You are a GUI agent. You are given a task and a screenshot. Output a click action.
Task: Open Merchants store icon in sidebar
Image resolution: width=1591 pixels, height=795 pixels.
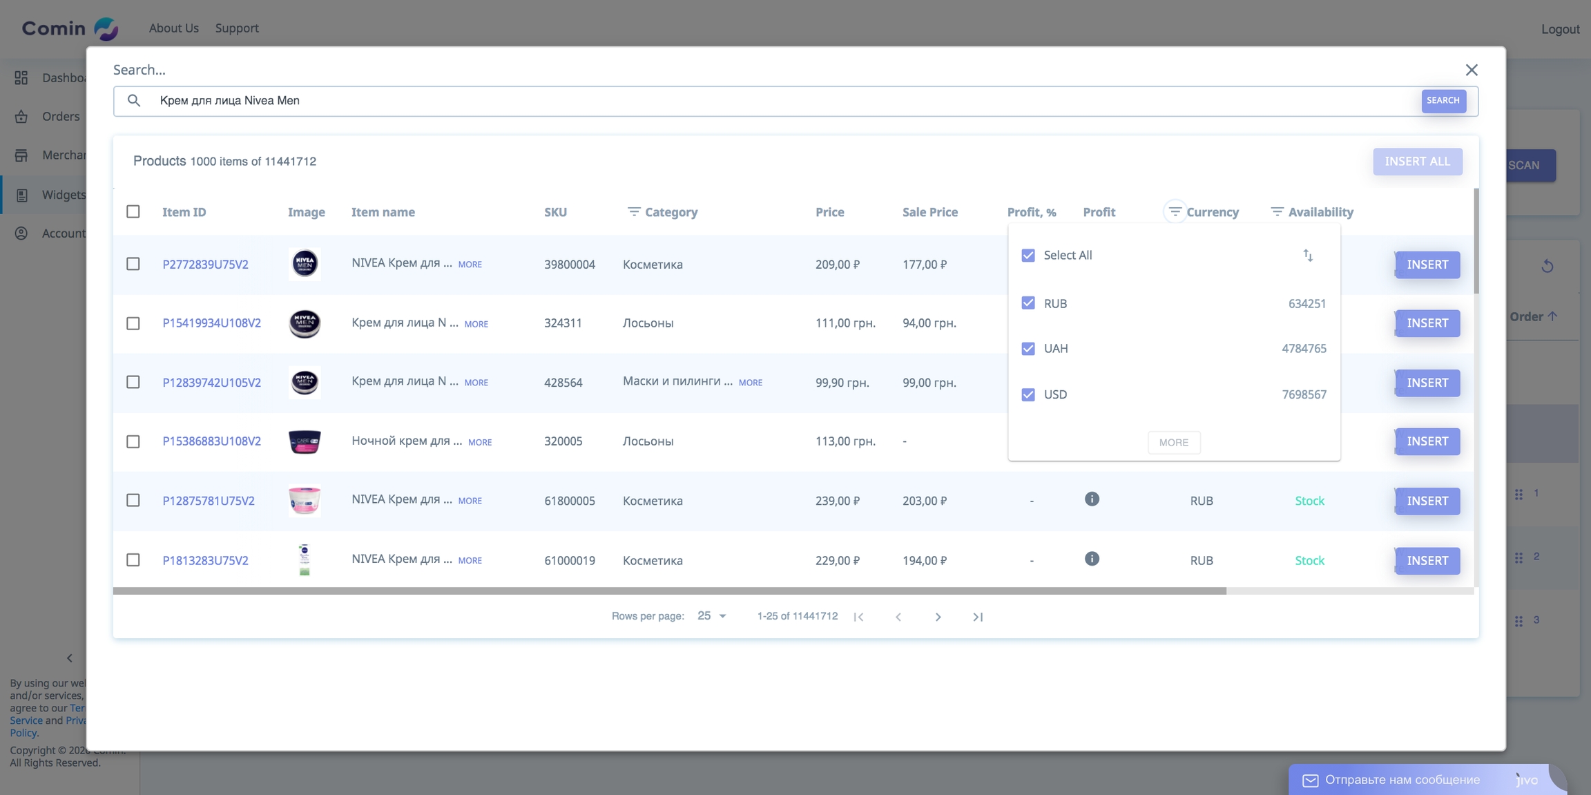[21, 155]
